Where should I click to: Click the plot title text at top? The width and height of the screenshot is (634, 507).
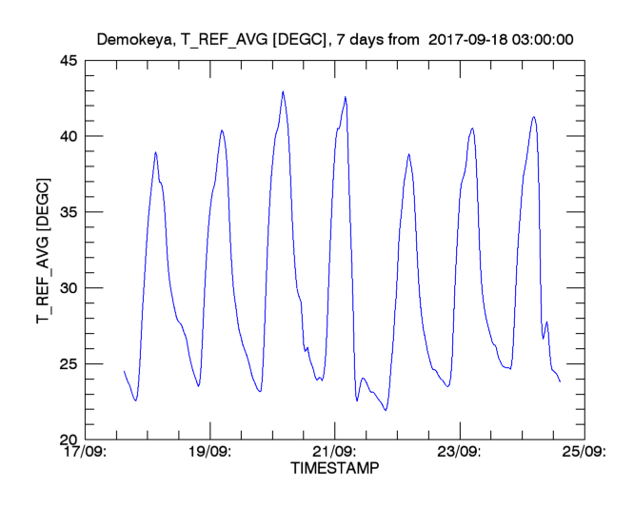click(x=335, y=39)
